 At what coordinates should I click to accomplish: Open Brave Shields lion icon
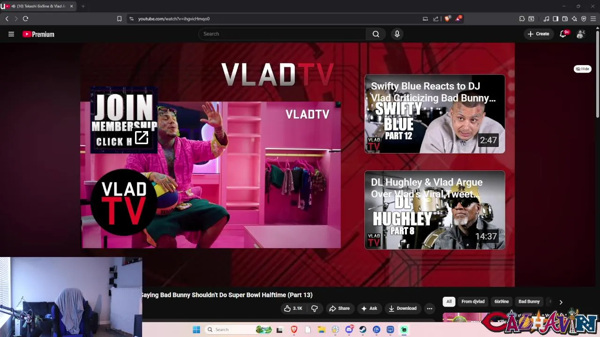(x=447, y=19)
